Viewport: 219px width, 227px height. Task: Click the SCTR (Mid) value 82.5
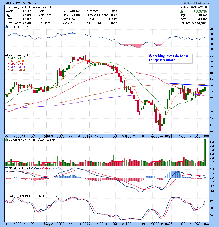(114, 23)
